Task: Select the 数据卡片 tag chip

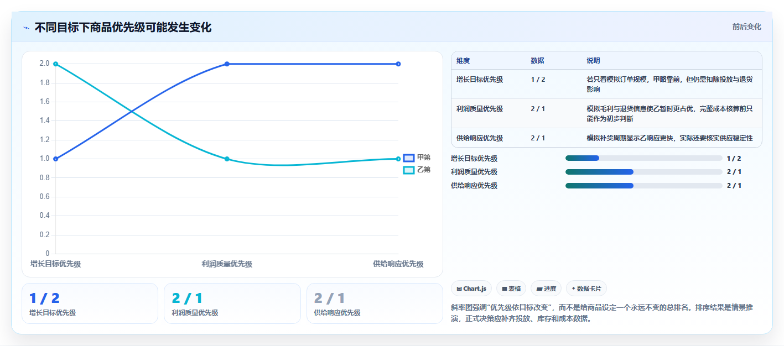Action: coord(586,289)
